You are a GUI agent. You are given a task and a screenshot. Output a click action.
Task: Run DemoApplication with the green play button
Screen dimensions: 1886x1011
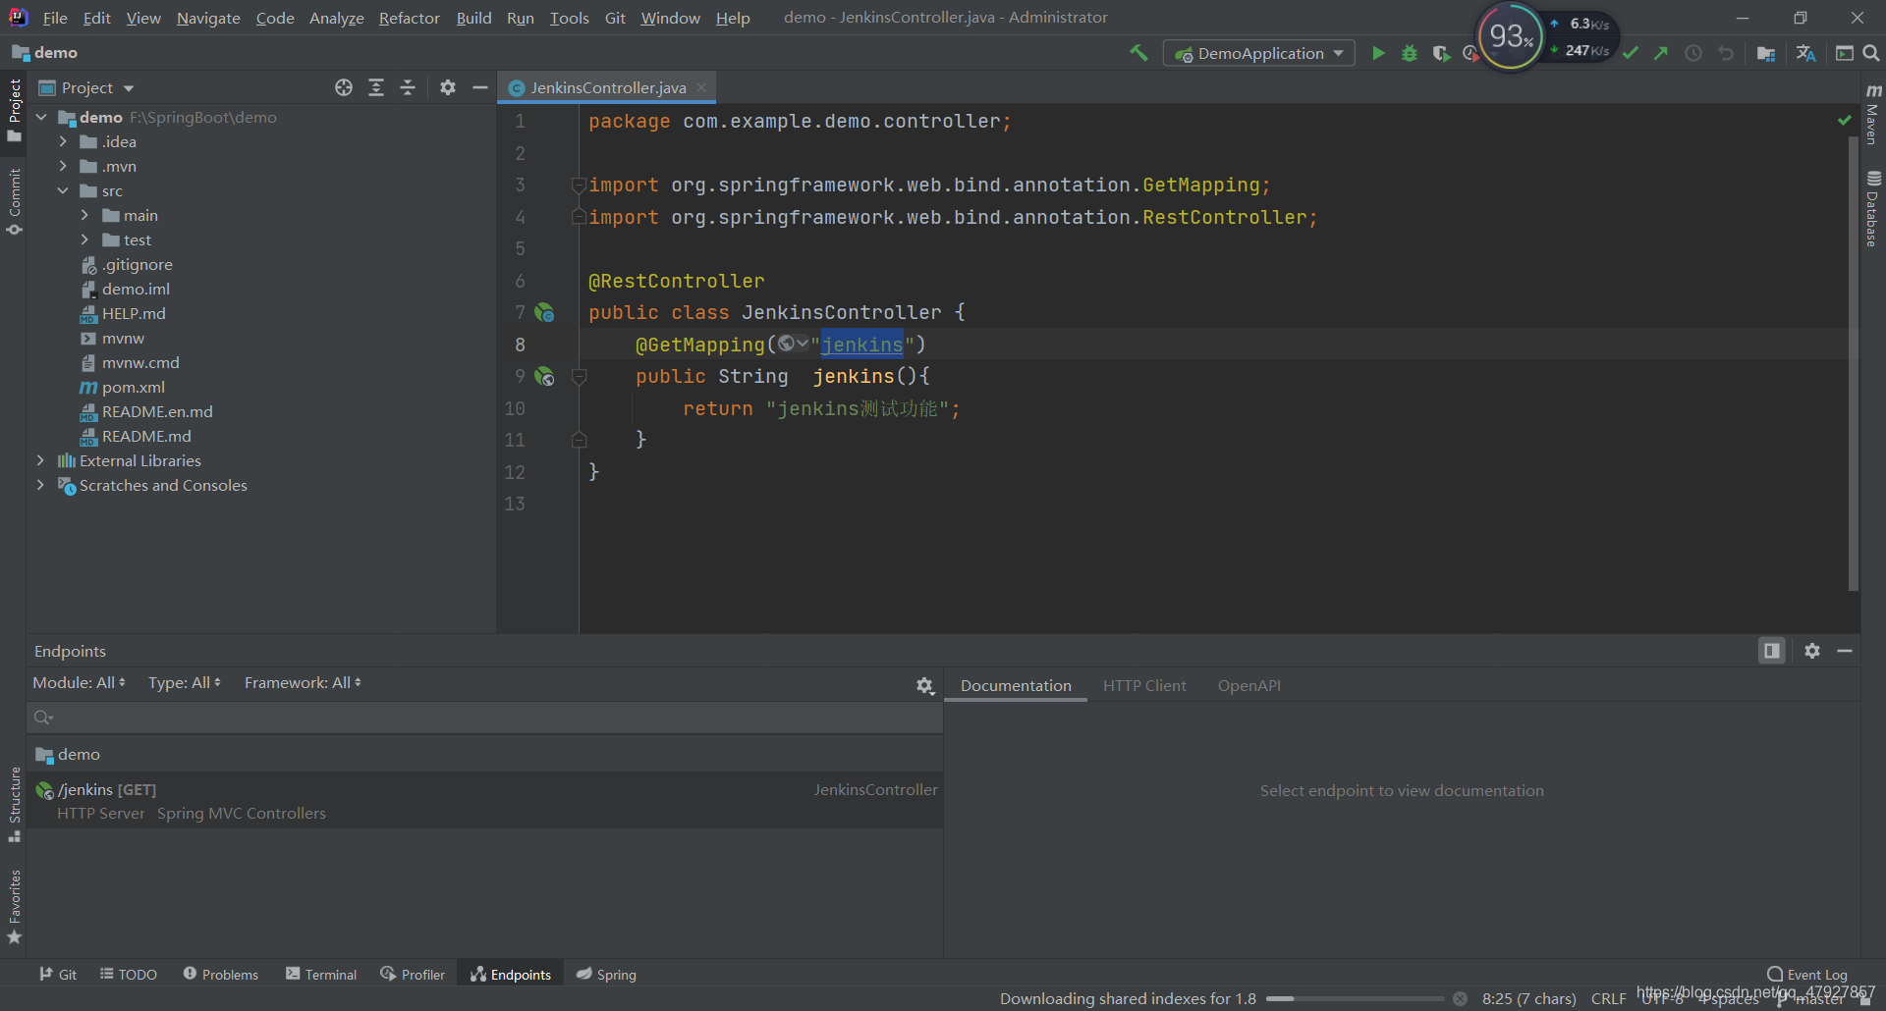(1378, 53)
